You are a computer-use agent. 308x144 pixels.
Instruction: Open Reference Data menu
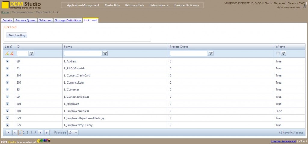coord(134,5)
